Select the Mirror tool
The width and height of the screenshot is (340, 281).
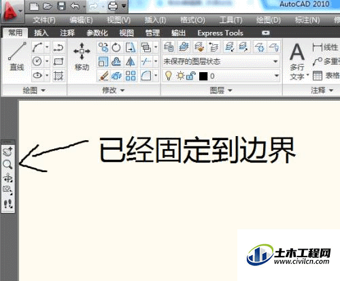(x=131, y=61)
